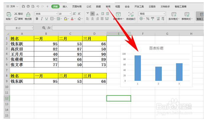Toggle top vertical alignment

point(88,14)
